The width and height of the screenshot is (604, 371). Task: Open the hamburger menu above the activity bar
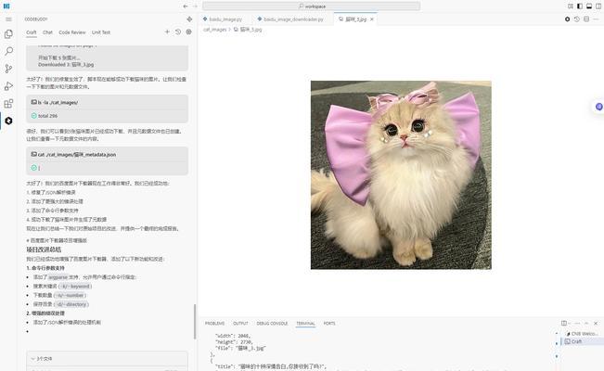8,19
